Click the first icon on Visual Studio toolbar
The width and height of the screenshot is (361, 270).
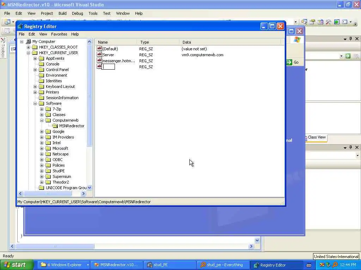(8, 22)
